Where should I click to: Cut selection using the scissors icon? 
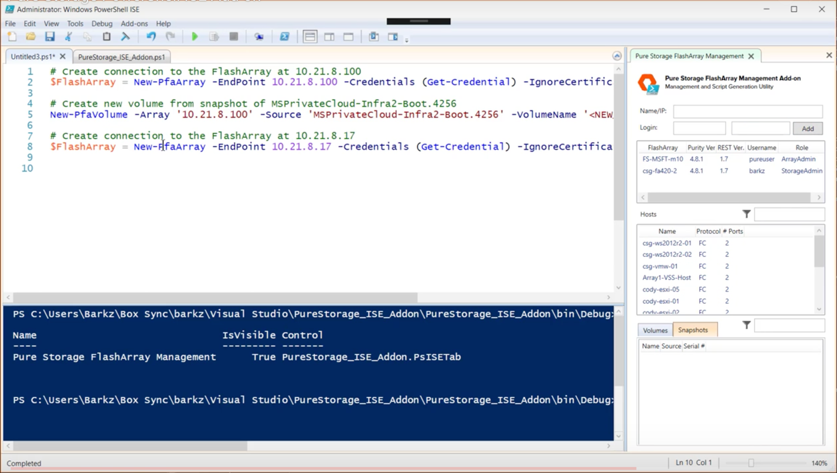pos(69,37)
